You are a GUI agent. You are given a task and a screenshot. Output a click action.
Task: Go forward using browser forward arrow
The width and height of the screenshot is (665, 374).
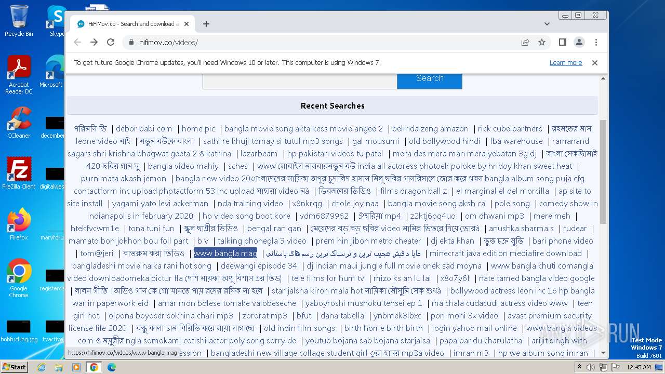coord(94,42)
